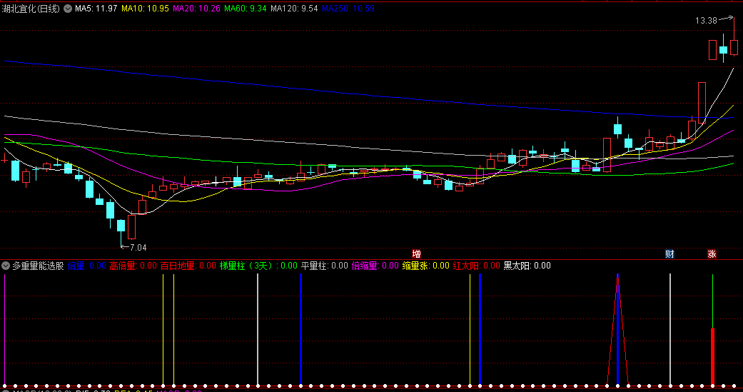Select the 倍量: 0.00 value label
The image size is (743, 392).
[x=87, y=266]
